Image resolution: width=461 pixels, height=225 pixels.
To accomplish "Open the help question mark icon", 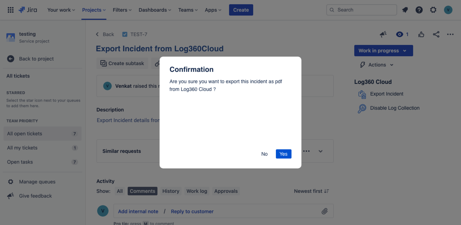I will pyautogui.click(x=419, y=10).
